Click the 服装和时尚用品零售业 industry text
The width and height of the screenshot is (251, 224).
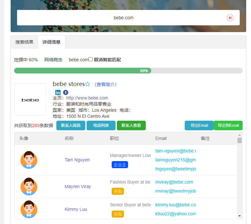tap(89, 104)
